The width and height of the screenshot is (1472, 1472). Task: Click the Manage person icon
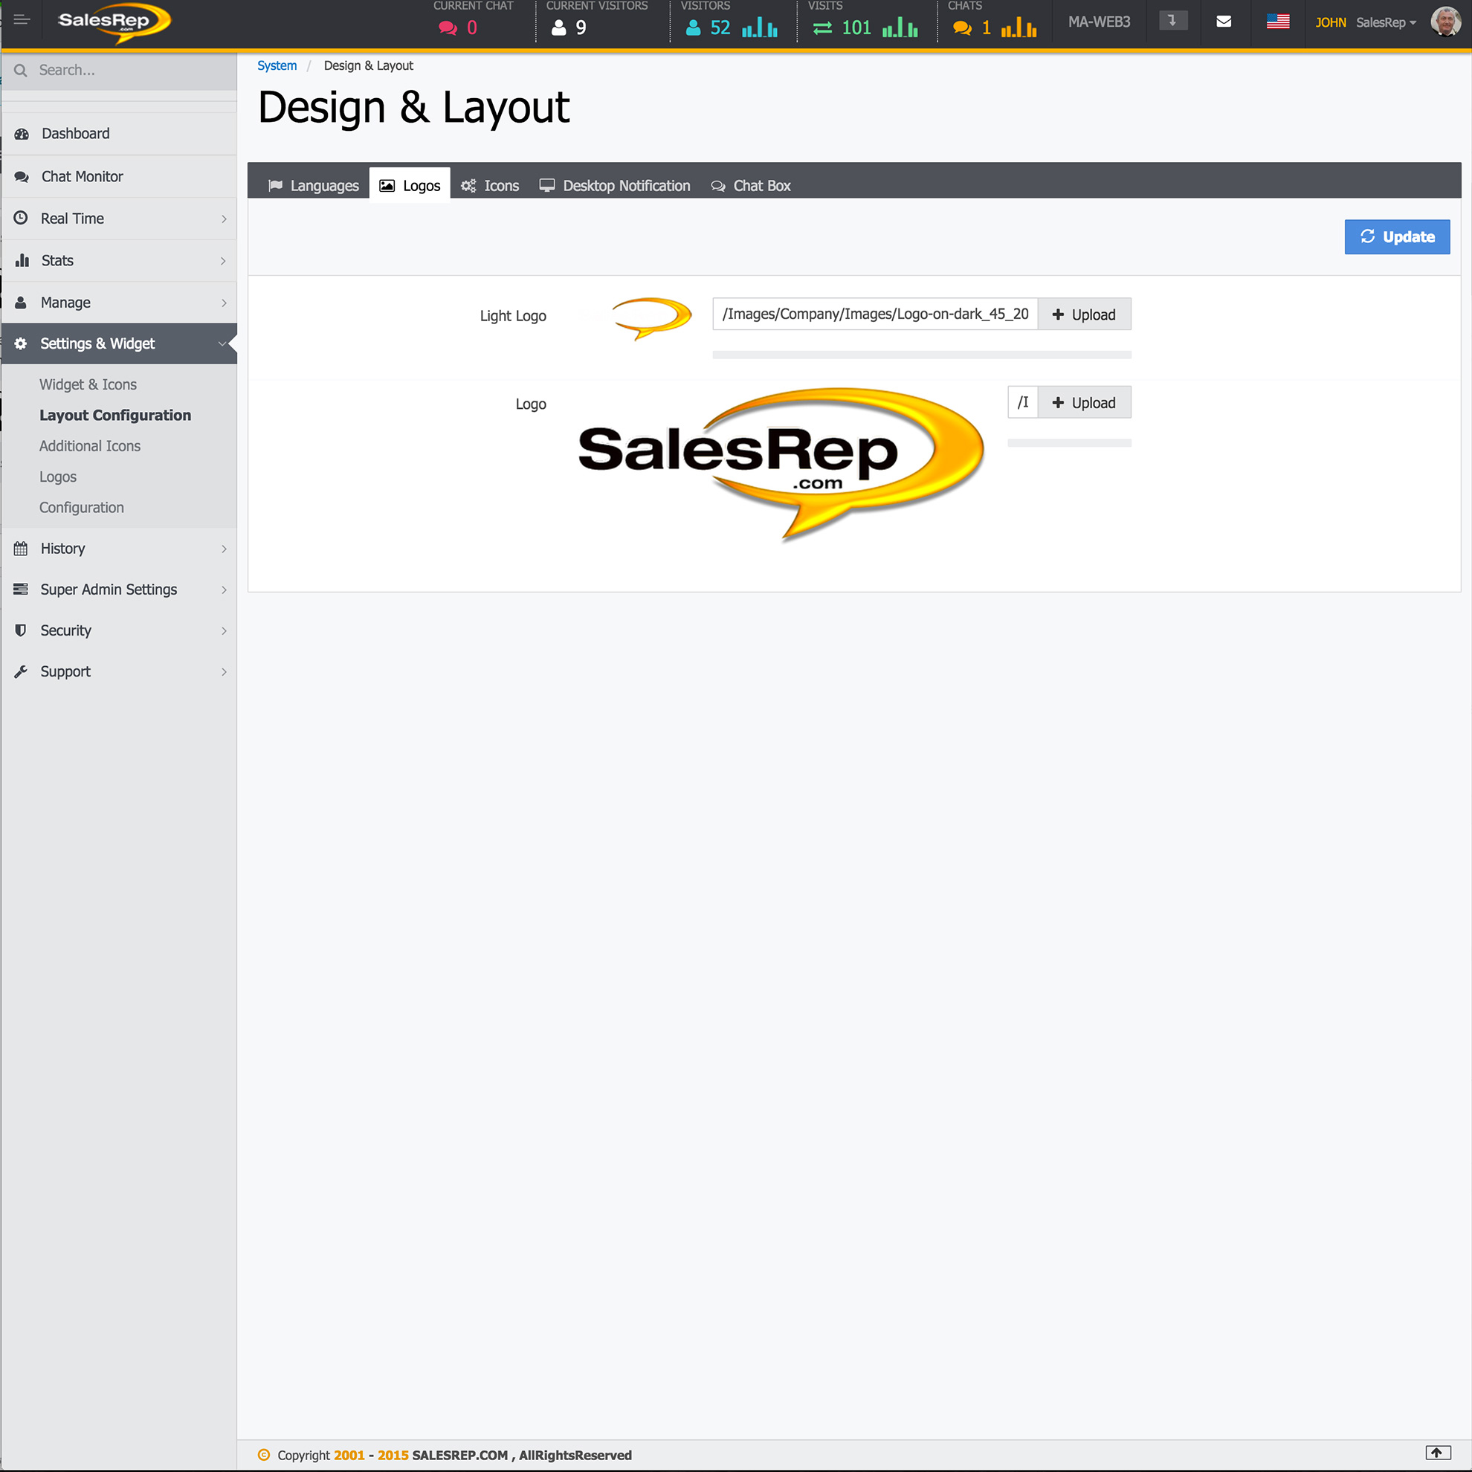[21, 303]
